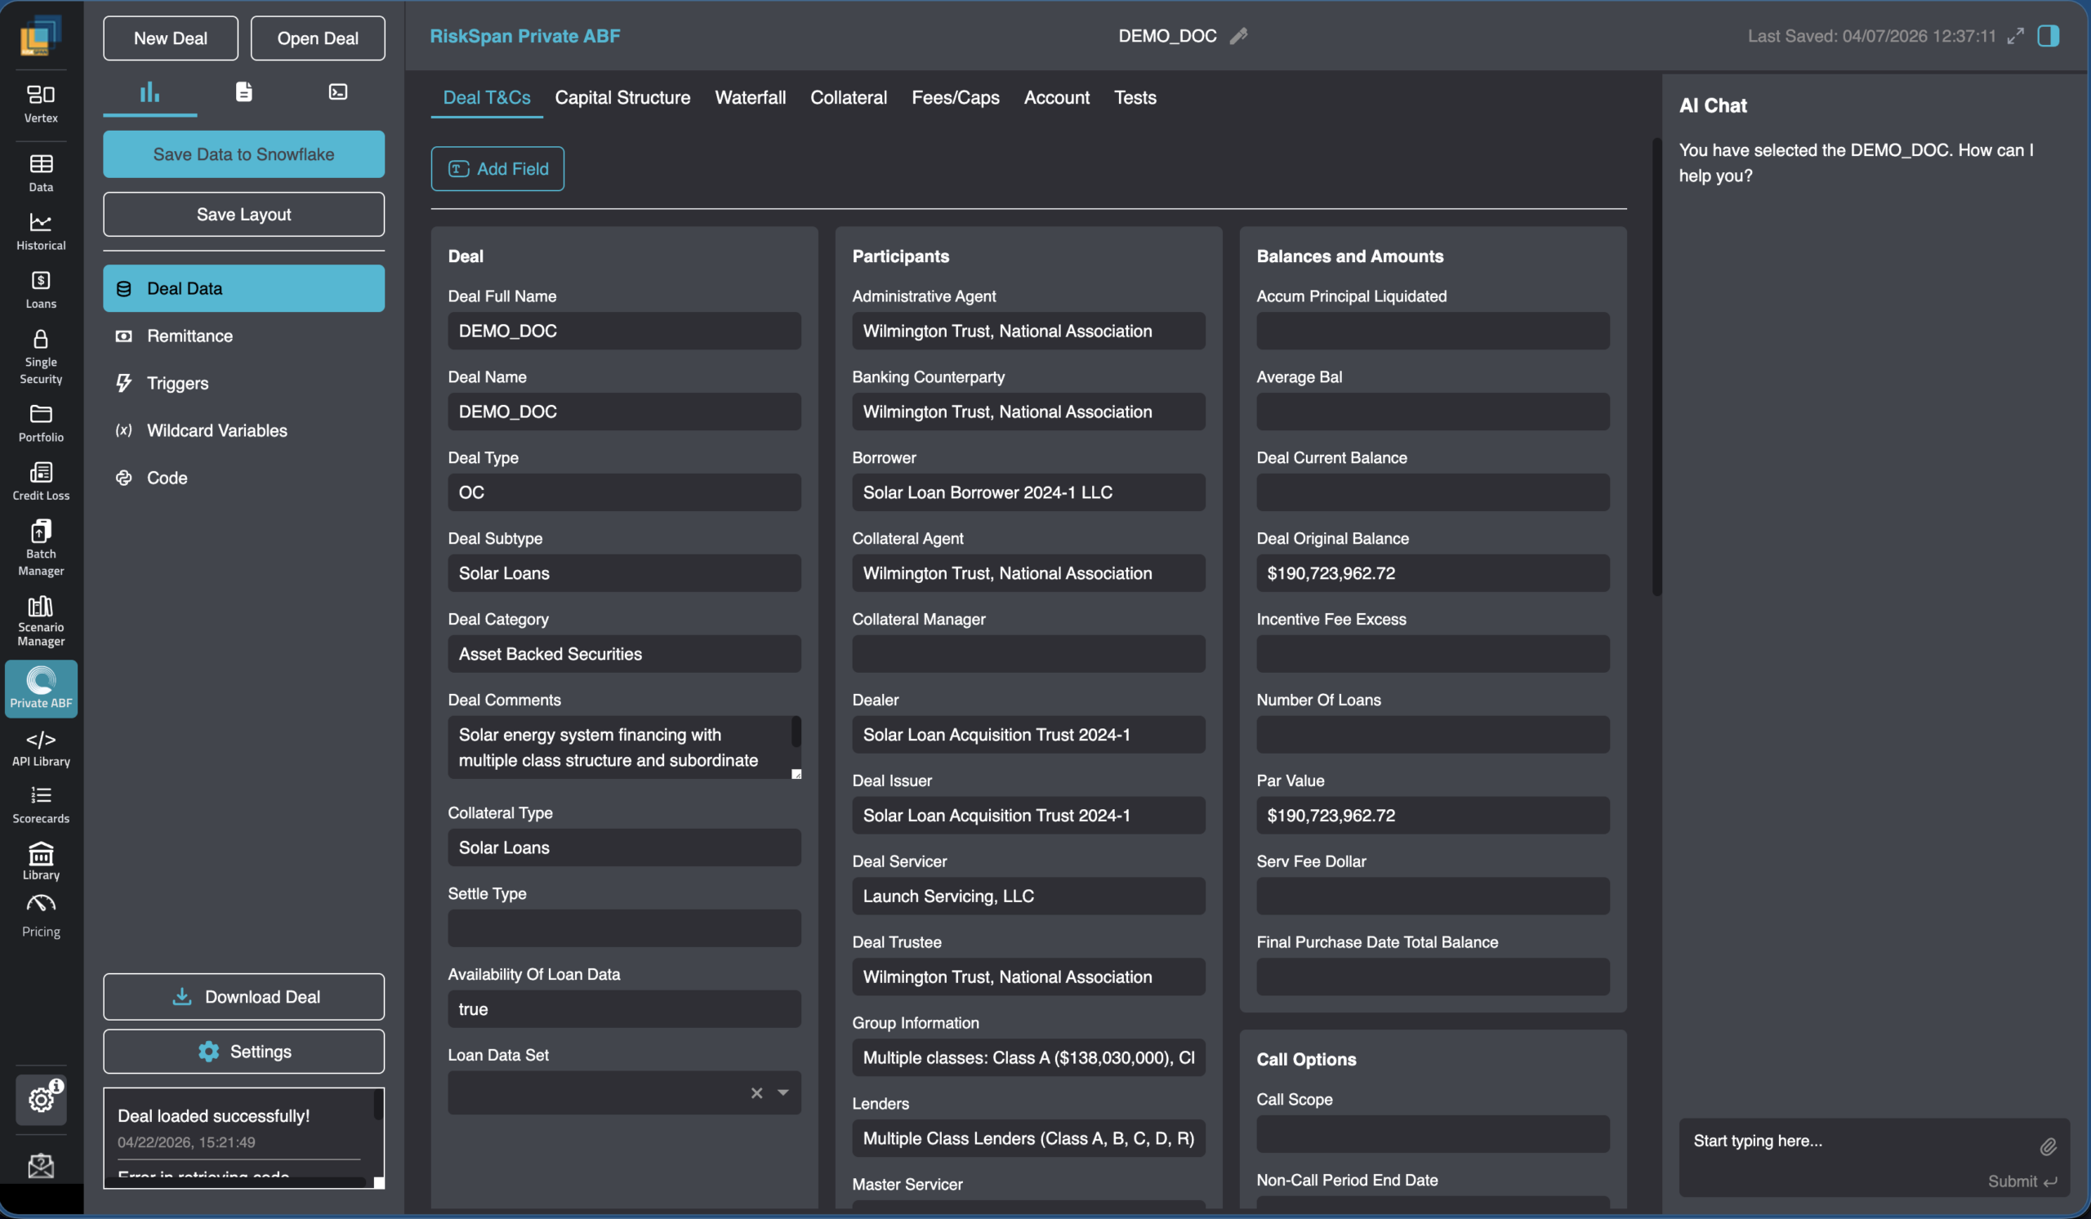Click the Add Field button
The width and height of the screenshot is (2091, 1219).
[497, 168]
